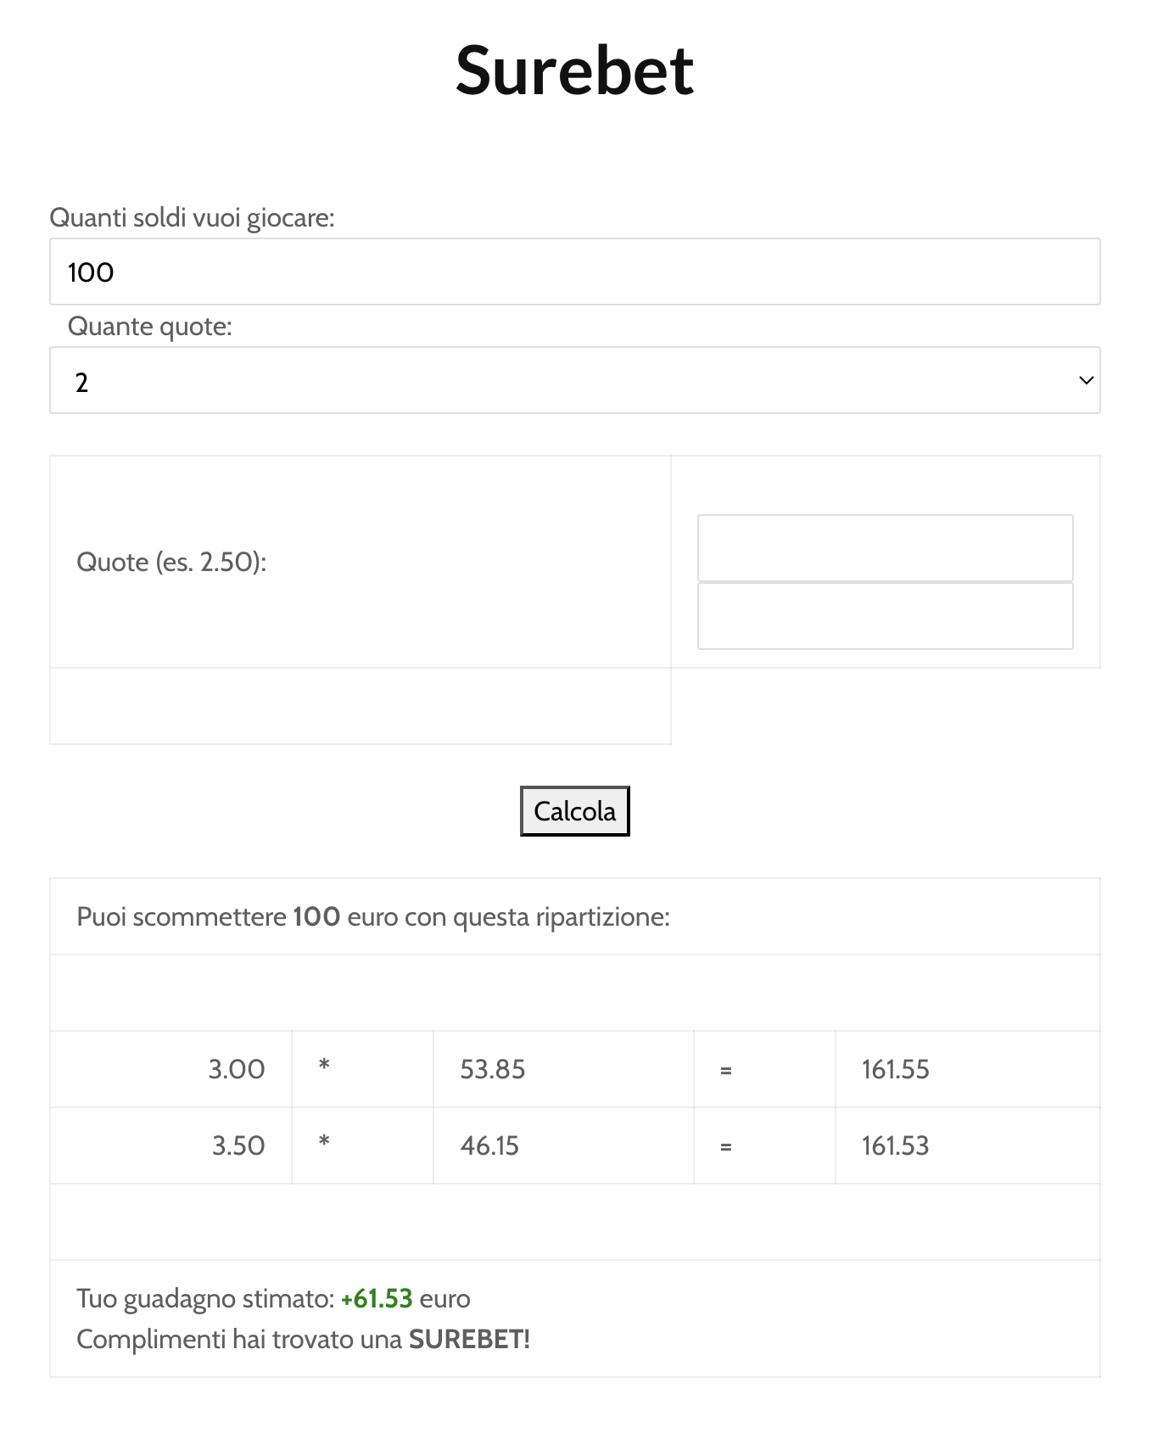Click the green +61.53 profit figure
Image resolution: width=1174 pixels, height=1439 pixels.
[x=377, y=1298]
